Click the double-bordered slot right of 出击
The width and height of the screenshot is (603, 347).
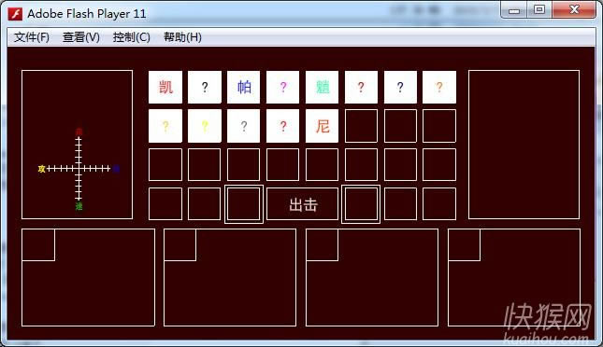[361, 204]
